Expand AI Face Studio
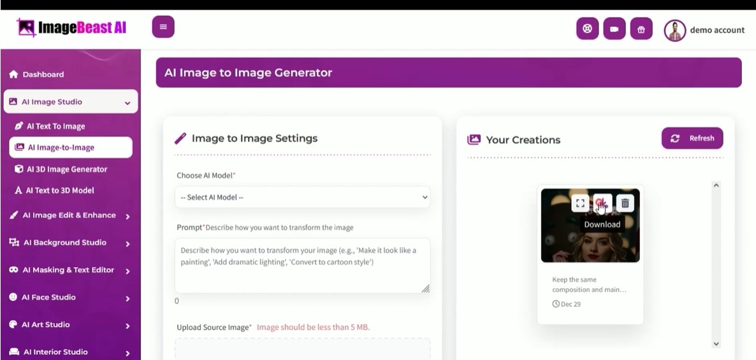 [x=70, y=298]
